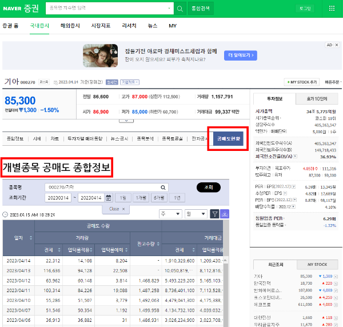343x327 pixels.
Task: Expand the price details chevron
Action: [126, 121]
